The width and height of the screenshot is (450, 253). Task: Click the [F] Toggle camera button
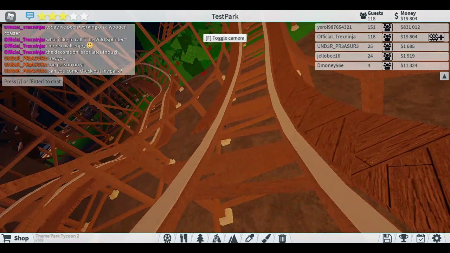(225, 38)
